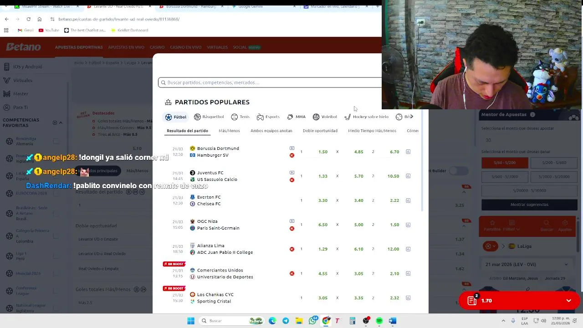Expand the betslip with chevron arrow
The image size is (583, 328).
568,301
